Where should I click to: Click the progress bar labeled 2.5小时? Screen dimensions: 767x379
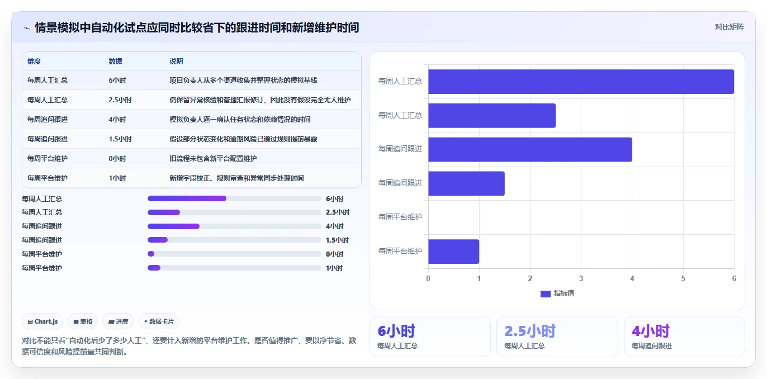pyautogui.click(x=234, y=212)
